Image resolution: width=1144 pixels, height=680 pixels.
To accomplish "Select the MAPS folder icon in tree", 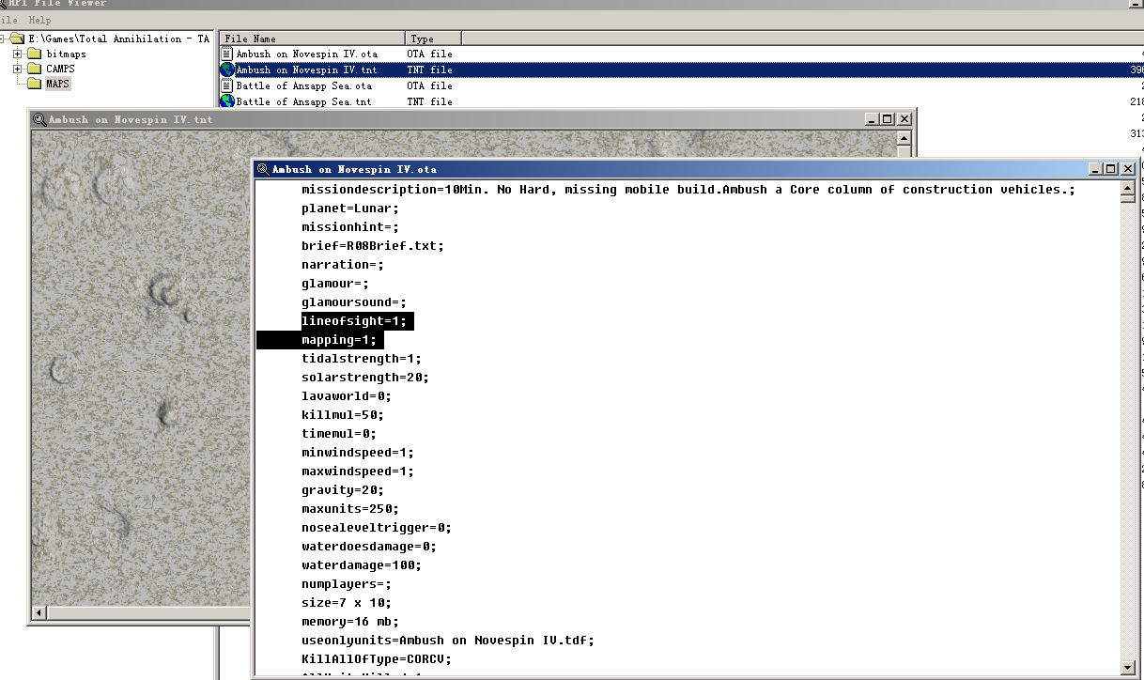I will coord(35,84).
